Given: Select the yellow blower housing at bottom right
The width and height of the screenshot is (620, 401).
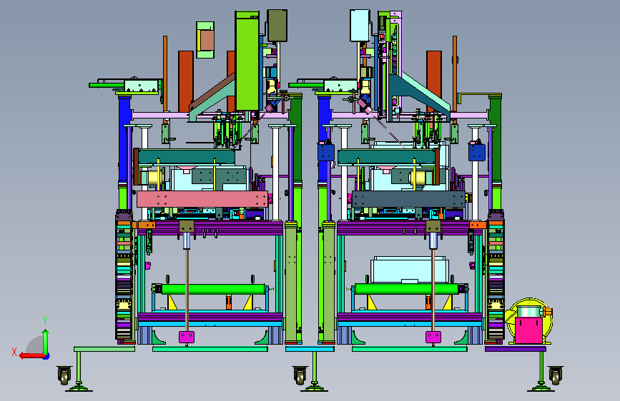Looking at the screenshot, I should tap(528, 320).
